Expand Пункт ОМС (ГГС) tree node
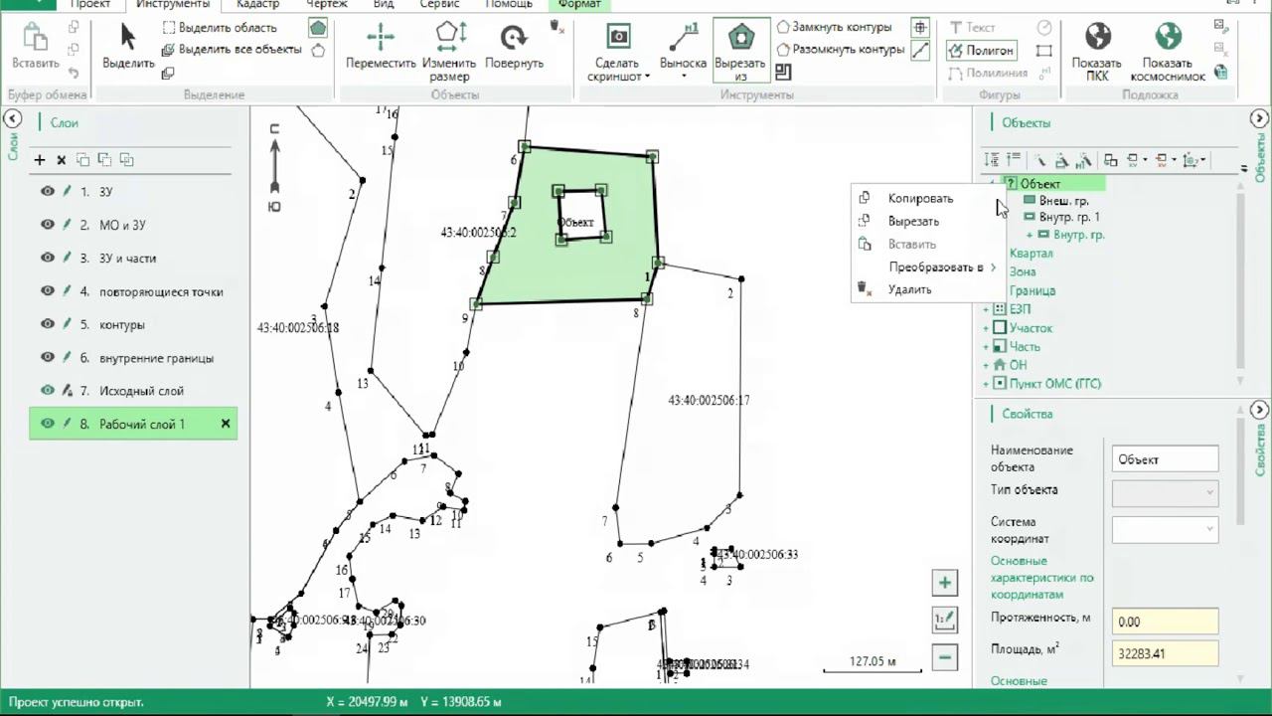This screenshot has width=1272, height=716. 986,384
